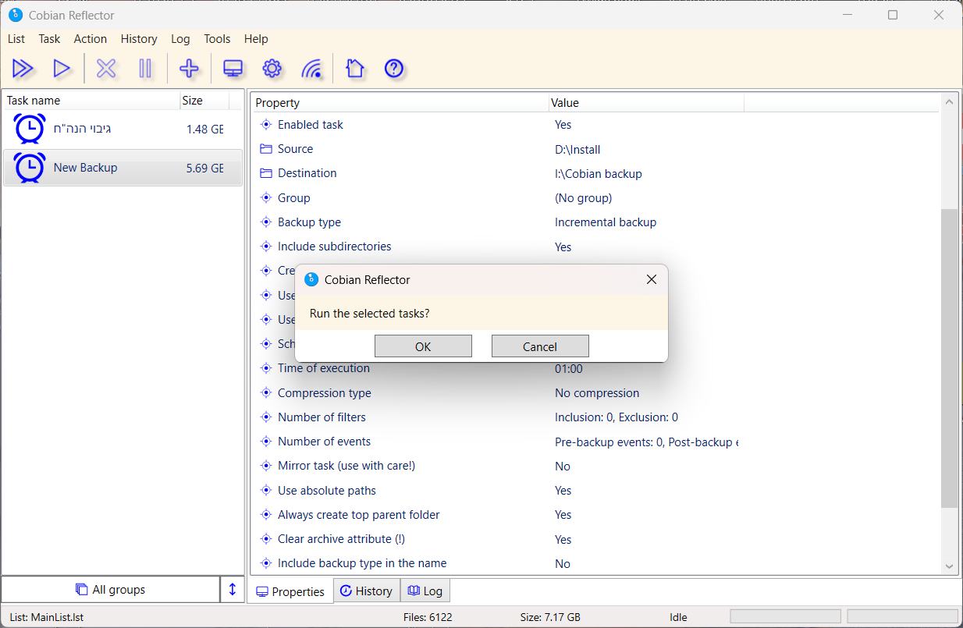Click the Run all tasks double-arrow icon
The width and height of the screenshot is (963, 628).
click(x=23, y=69)
